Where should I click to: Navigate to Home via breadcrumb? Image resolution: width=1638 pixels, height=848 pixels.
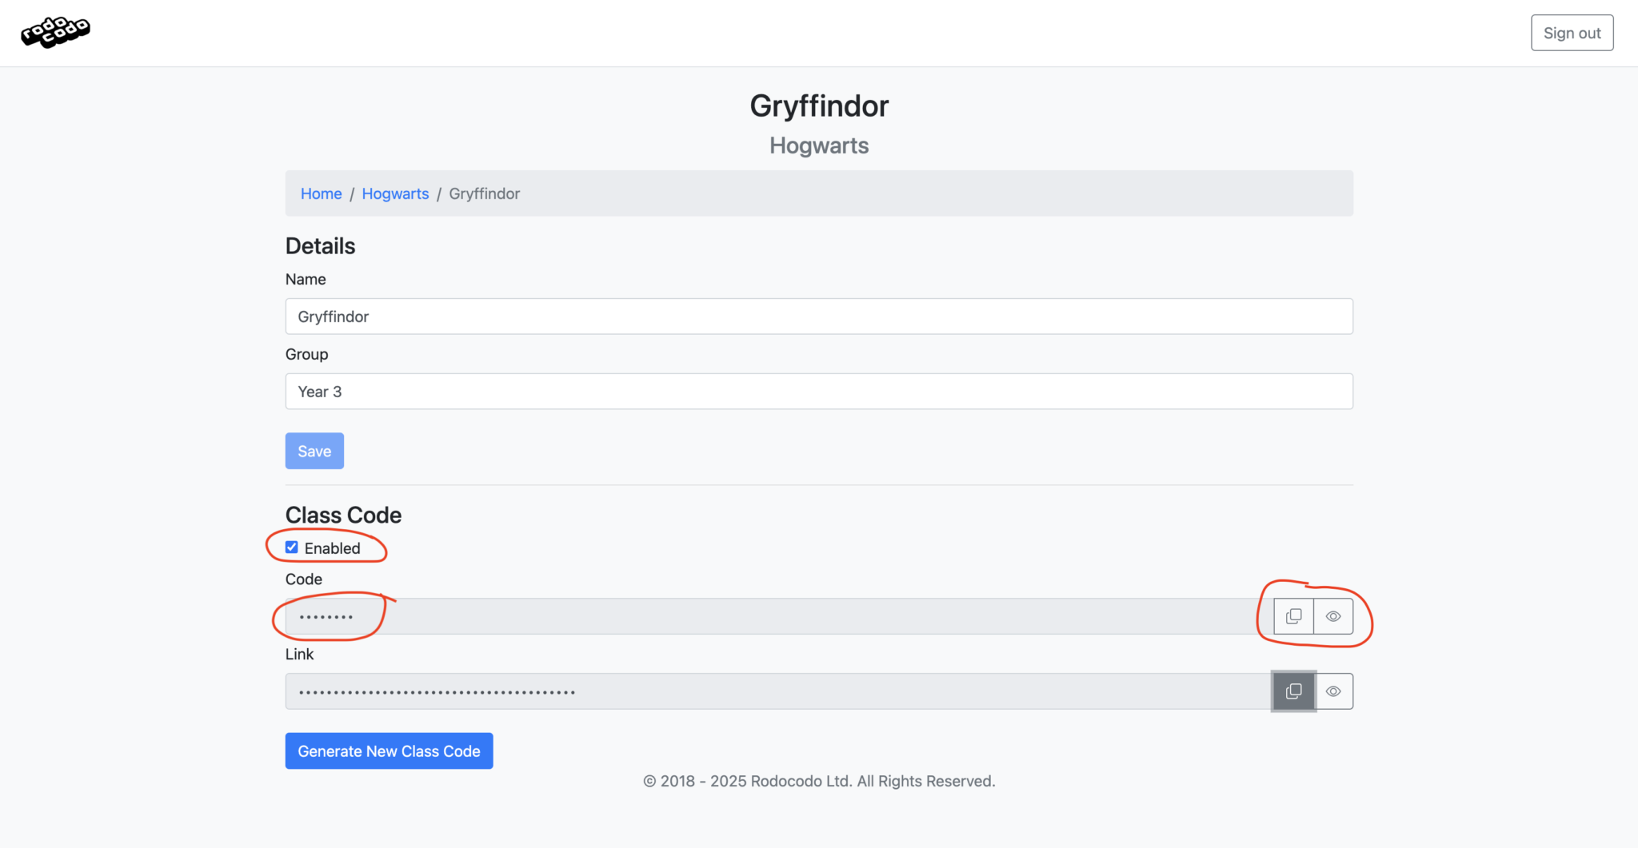(x=321, y=193)
